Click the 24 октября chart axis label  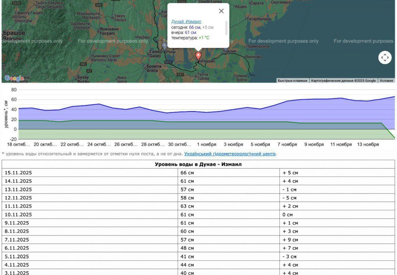[x=99, y=144]
